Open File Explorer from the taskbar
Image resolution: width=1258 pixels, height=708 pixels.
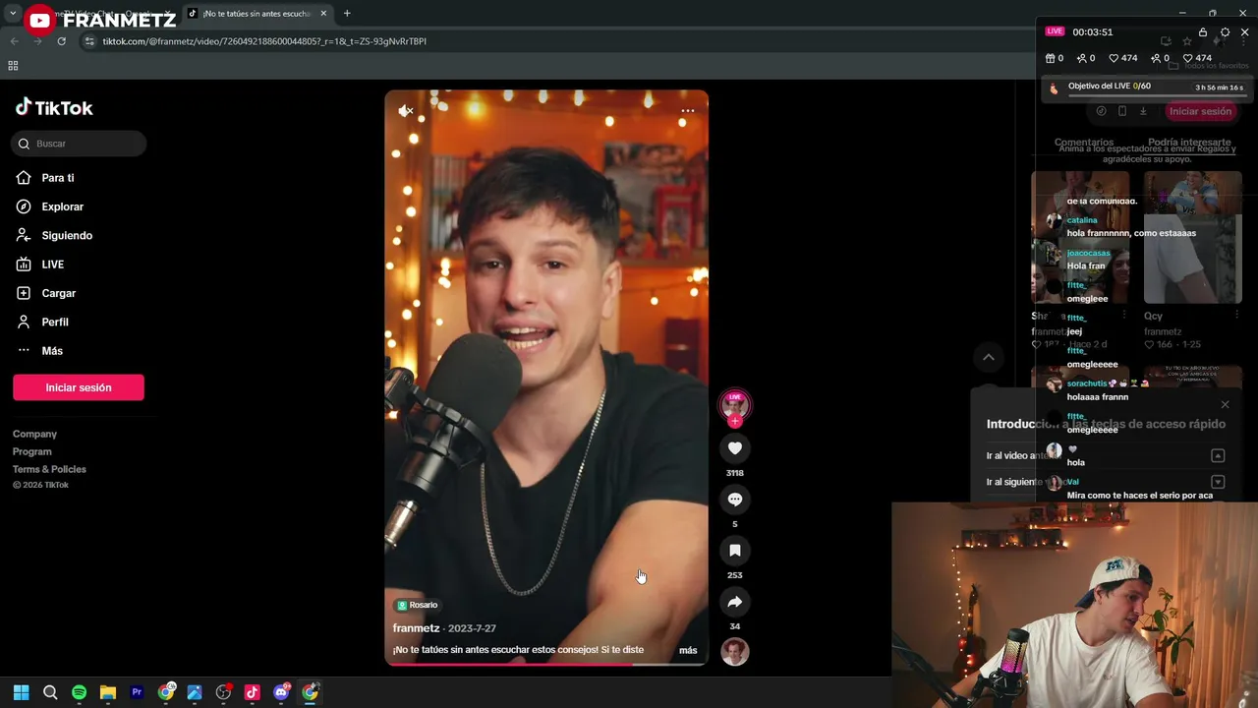click(x=108, y=692)
